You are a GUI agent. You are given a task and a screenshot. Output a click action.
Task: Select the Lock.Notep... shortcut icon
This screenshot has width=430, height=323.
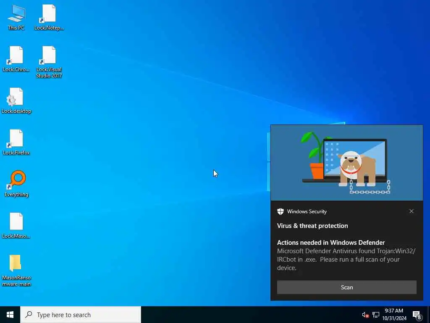(x=49, y=17)
